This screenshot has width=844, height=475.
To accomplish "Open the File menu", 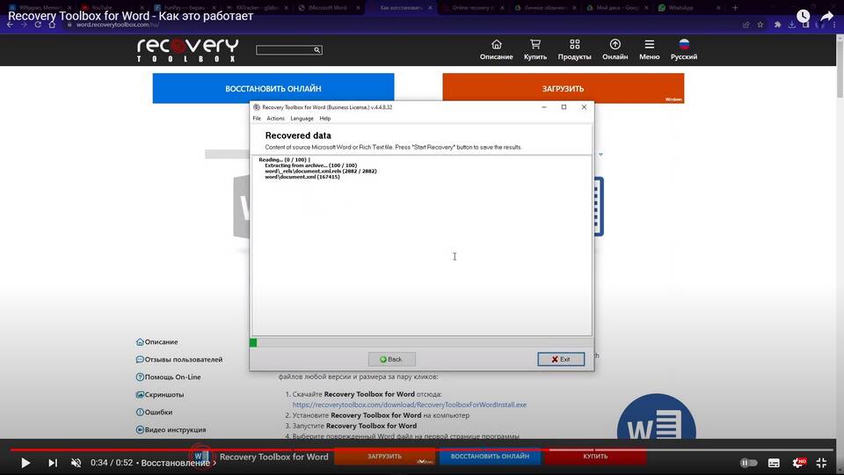I will (x=257, y=118).
